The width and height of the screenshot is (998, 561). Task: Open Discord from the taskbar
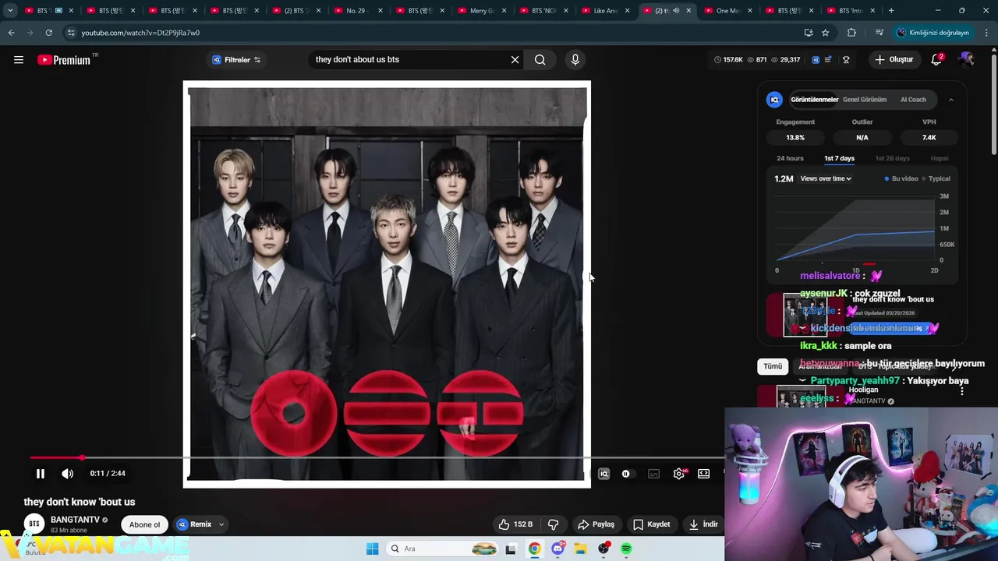click(557, 549)
